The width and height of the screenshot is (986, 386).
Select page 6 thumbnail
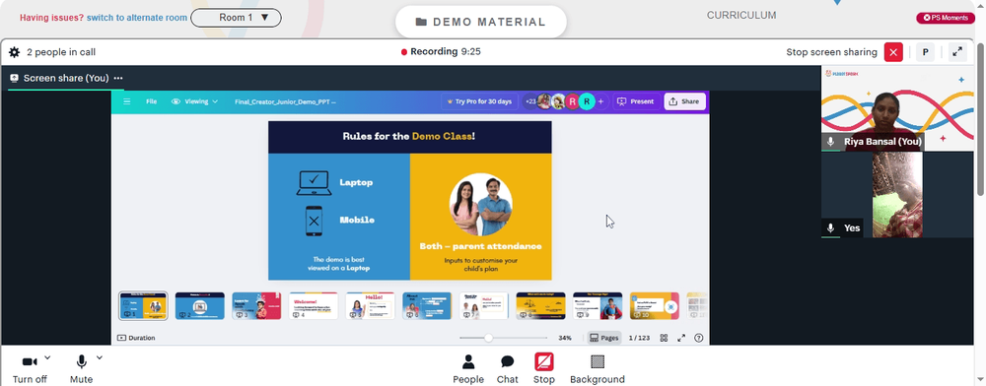point(427,305)
